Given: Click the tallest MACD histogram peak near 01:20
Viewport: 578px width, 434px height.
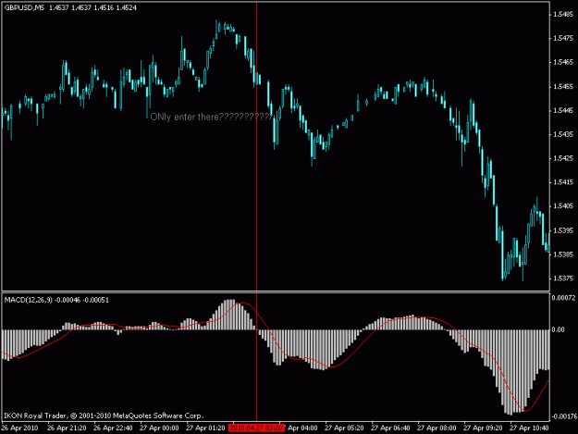Looking at the screenshot, I should coord(229,314).
